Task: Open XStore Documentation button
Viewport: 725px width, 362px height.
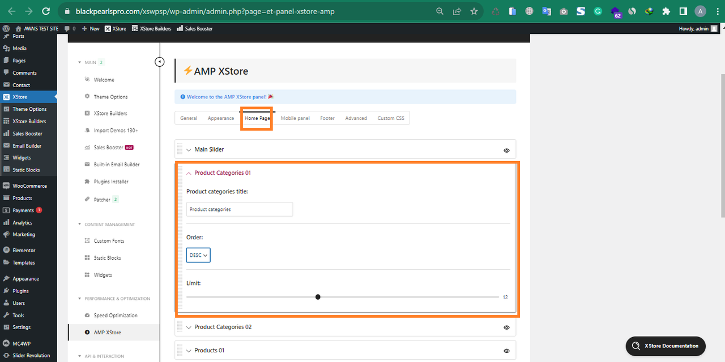Action: coord(666,346)
